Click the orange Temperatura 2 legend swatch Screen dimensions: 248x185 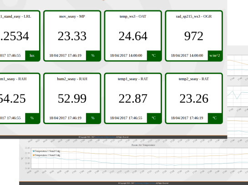34,155
